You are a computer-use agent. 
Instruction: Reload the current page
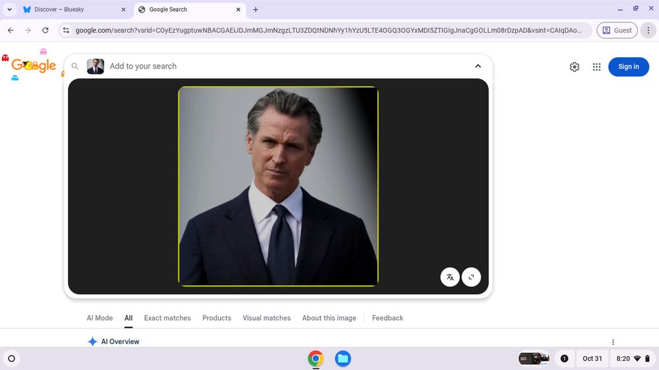click(x=45, y=30)
